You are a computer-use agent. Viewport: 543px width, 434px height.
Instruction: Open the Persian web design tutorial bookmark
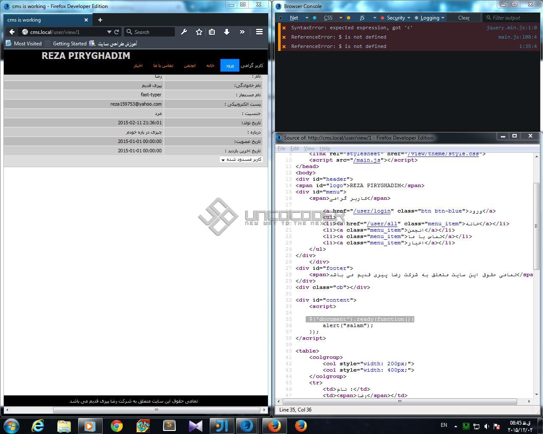point(113,44)
